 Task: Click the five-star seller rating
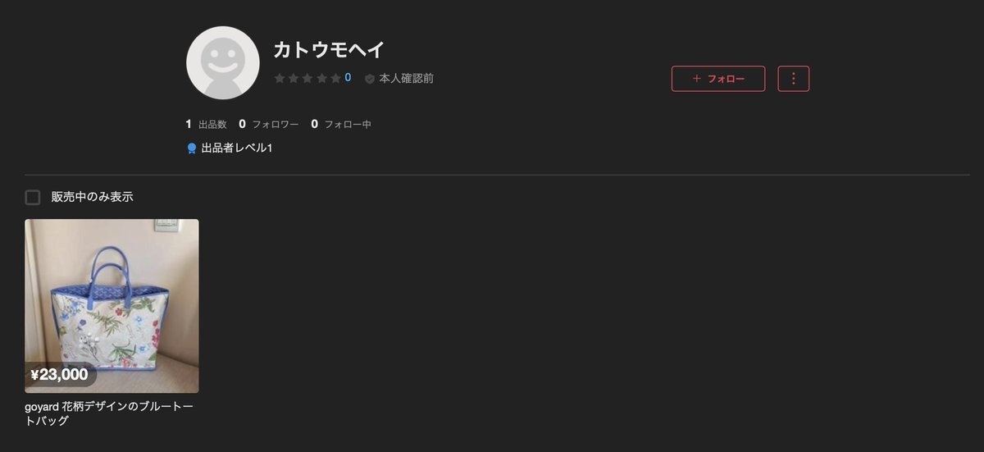point(307,78)
